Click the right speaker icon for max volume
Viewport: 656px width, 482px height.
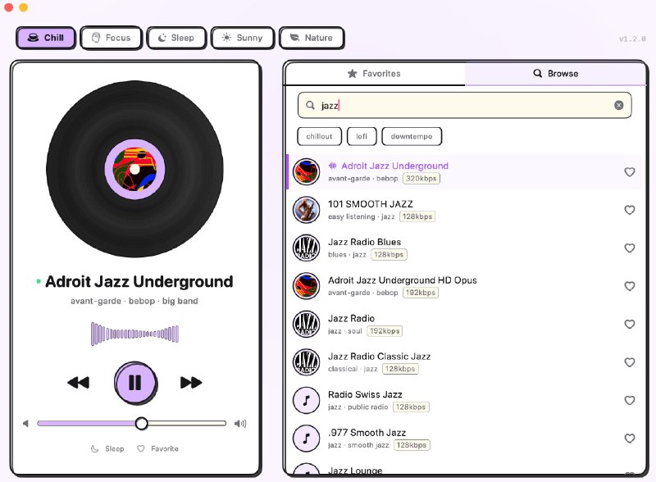pyautogui.click(x=240, y=423)
